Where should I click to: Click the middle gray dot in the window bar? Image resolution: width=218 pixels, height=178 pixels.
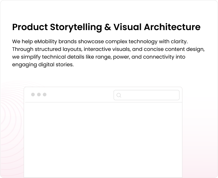(39, 94)
